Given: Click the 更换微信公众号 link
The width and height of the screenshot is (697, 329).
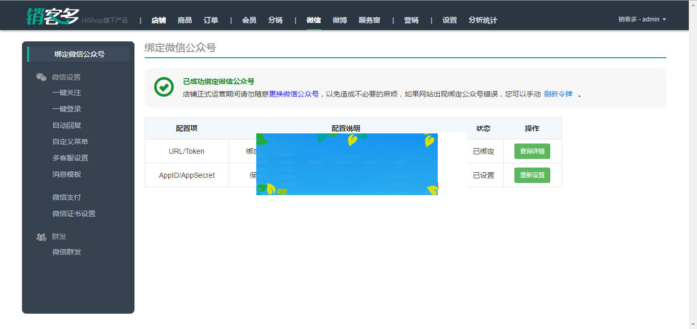Looking at the screenshot, I should click(x=293, y=94).
